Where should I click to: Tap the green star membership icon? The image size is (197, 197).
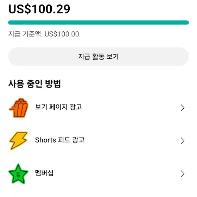tap(18, 174)
